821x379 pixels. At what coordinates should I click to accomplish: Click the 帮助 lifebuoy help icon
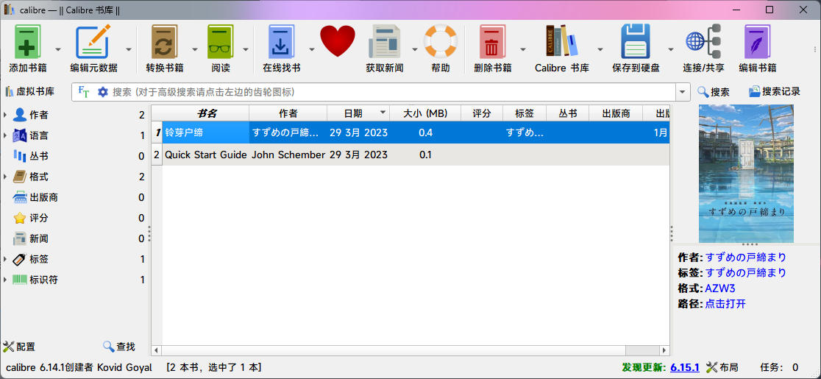coord(441,41)
